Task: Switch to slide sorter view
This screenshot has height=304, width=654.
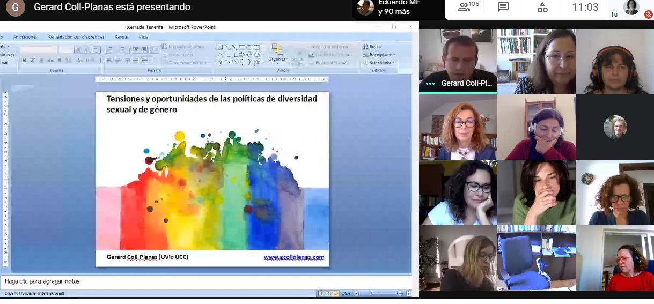Action: pyautogui.click(x=329, y=293)
